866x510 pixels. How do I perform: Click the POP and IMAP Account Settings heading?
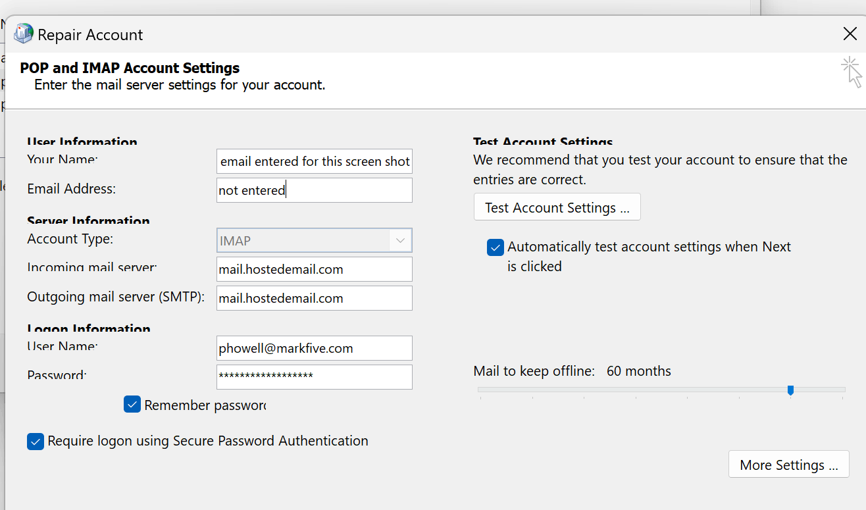click(x=130, y=68)
